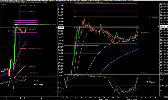168x100 pixels.
Task: Click the 49 YRange label in right chart
Action: tap(151, 82)
